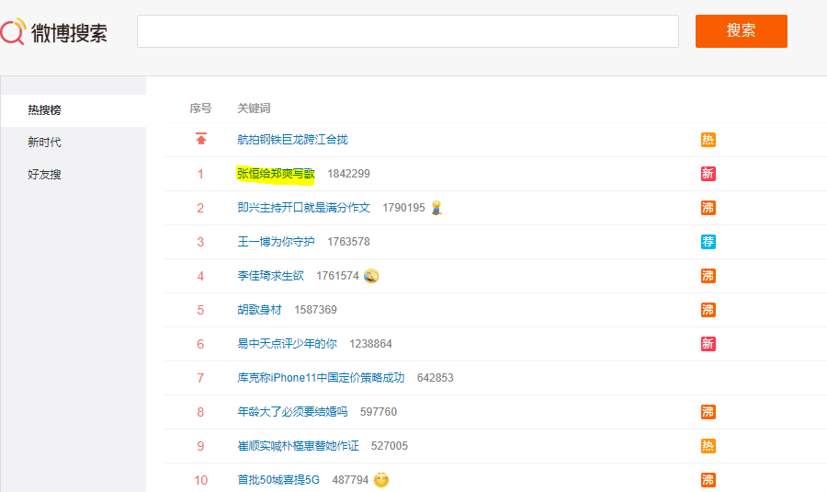Open topic 年龄大了必须要结婚吗
The image size is (827, 492).
tap(293, 412)
